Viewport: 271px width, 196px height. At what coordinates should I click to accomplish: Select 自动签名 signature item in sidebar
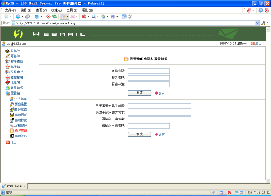click(19, 136)
